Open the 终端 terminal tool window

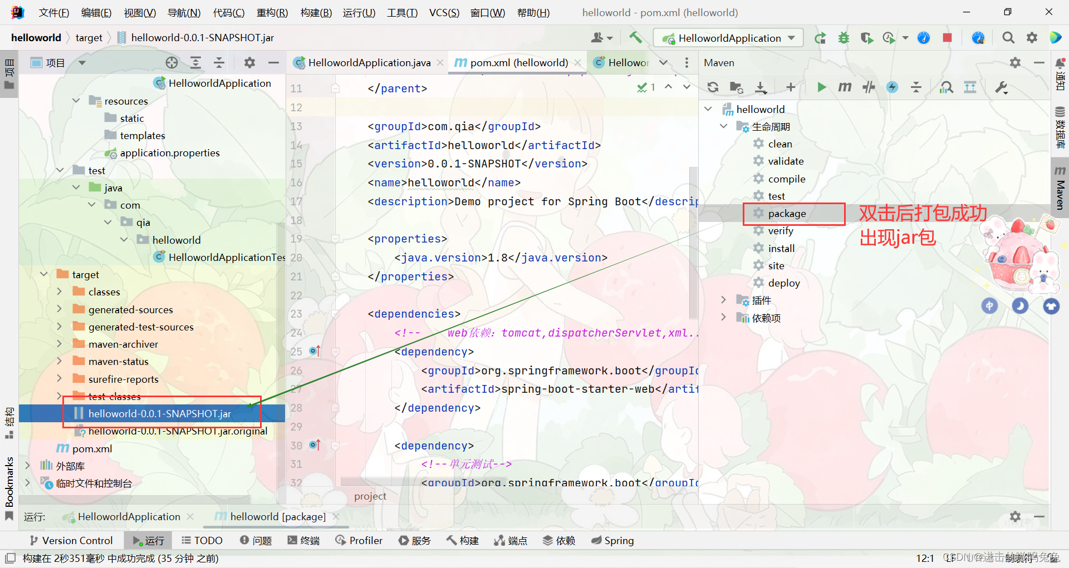coord(303,540)
